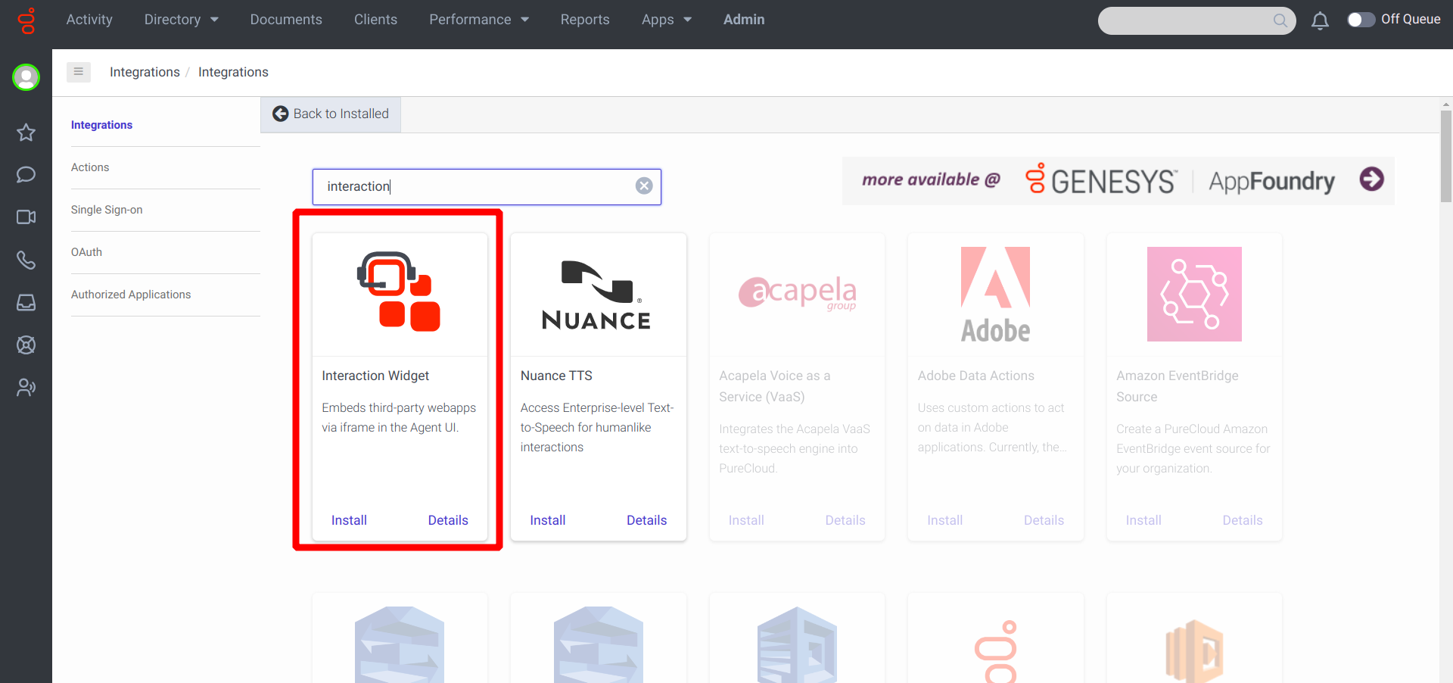Open the inbox tray icon in sidebar

point(26,302)
